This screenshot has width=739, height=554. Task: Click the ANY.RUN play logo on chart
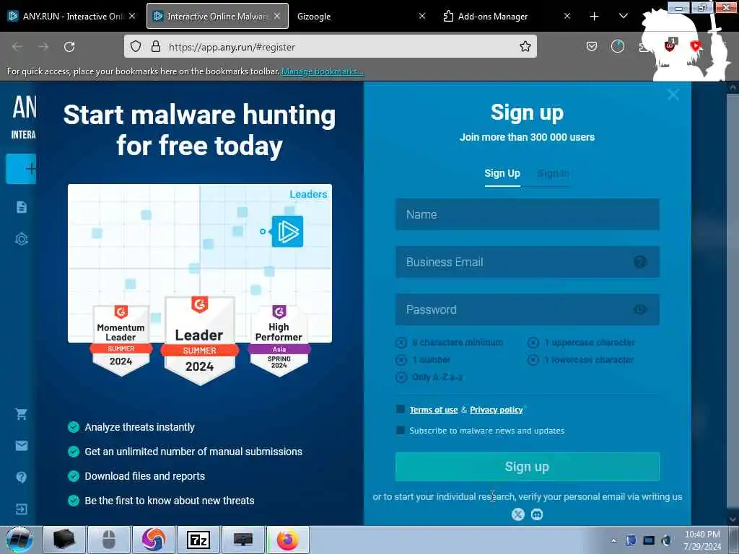287,232
